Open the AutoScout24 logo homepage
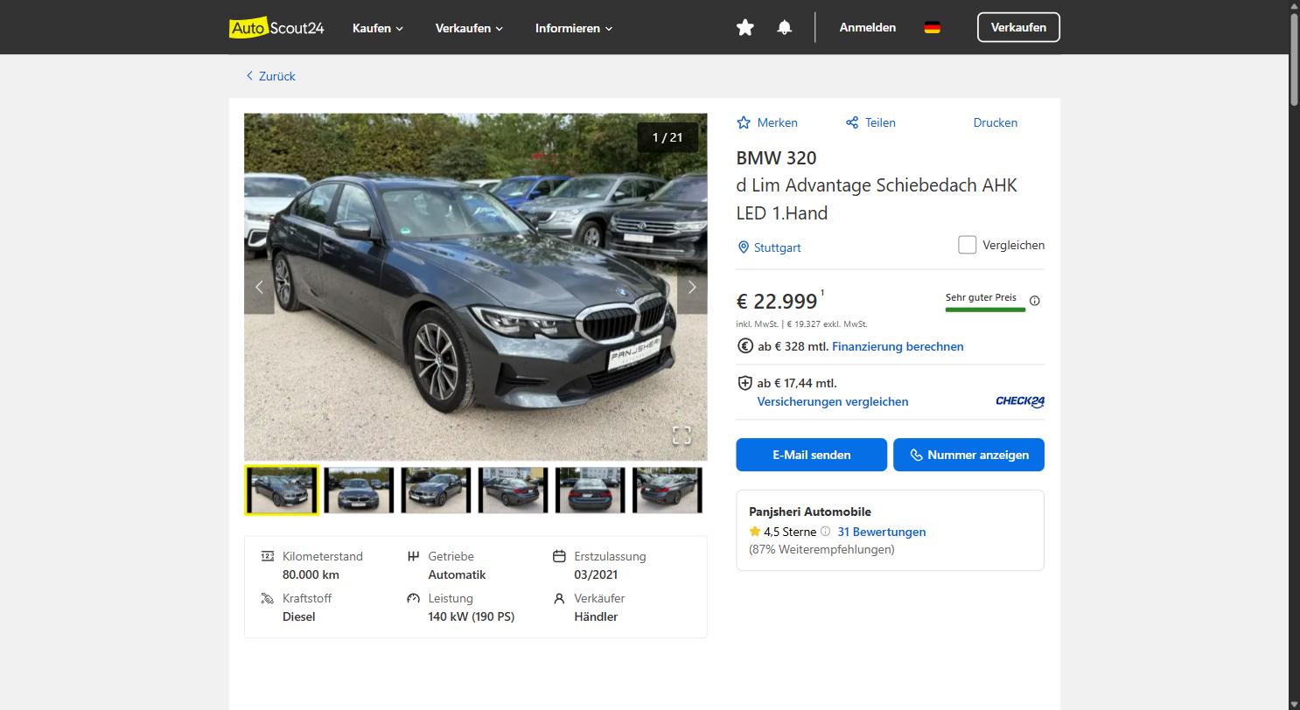The height and width of the screenshot is (710, 1300). pyautogui.click(x=276, y=28)
